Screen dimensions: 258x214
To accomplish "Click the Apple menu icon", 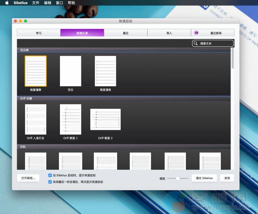I will 6,3.
